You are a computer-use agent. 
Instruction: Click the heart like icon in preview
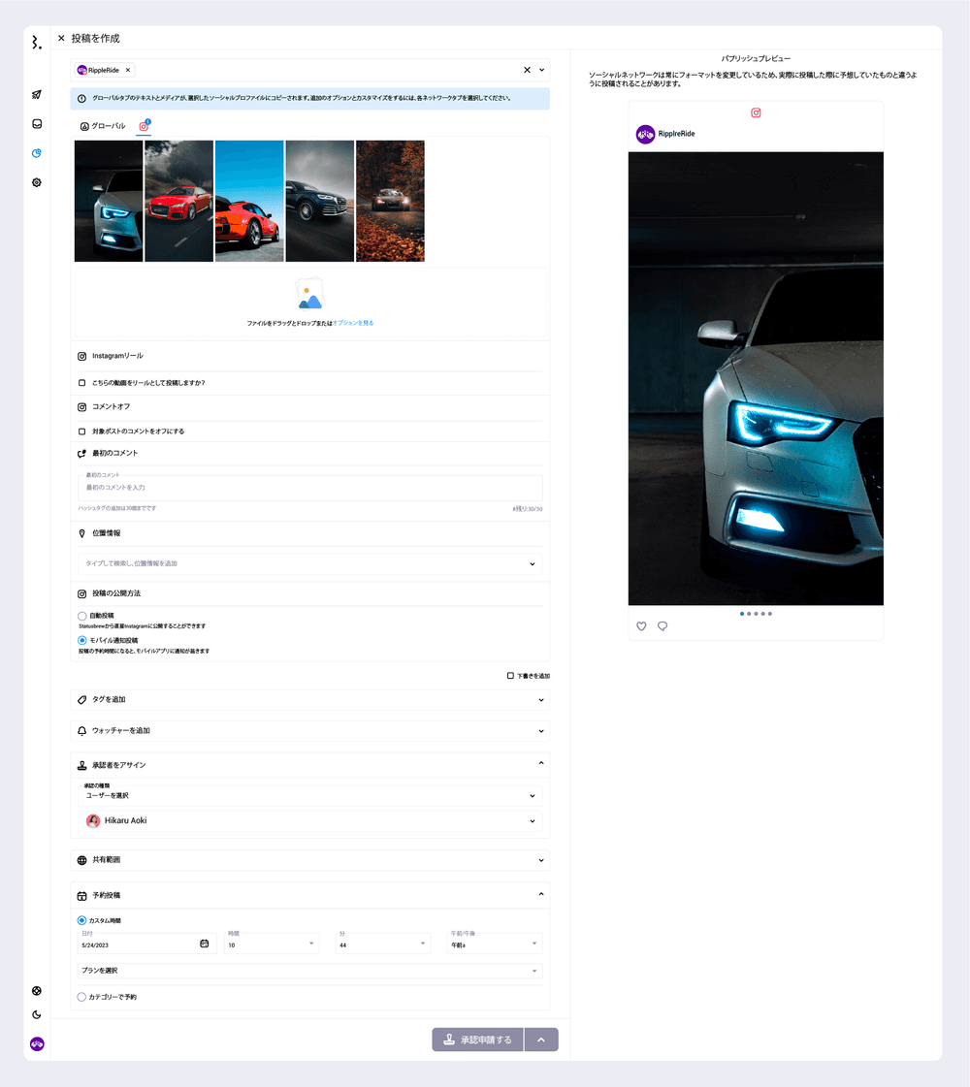point(641,626)
